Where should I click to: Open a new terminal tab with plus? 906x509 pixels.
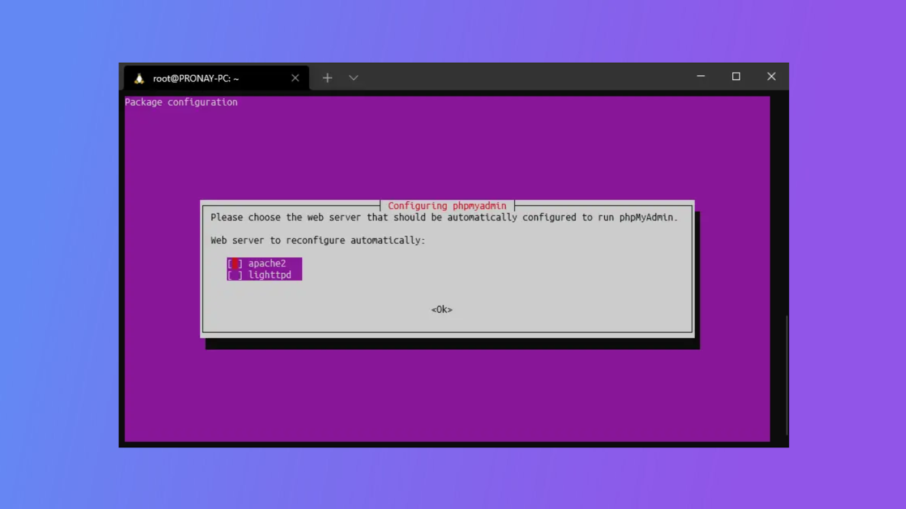pos(327,78)
